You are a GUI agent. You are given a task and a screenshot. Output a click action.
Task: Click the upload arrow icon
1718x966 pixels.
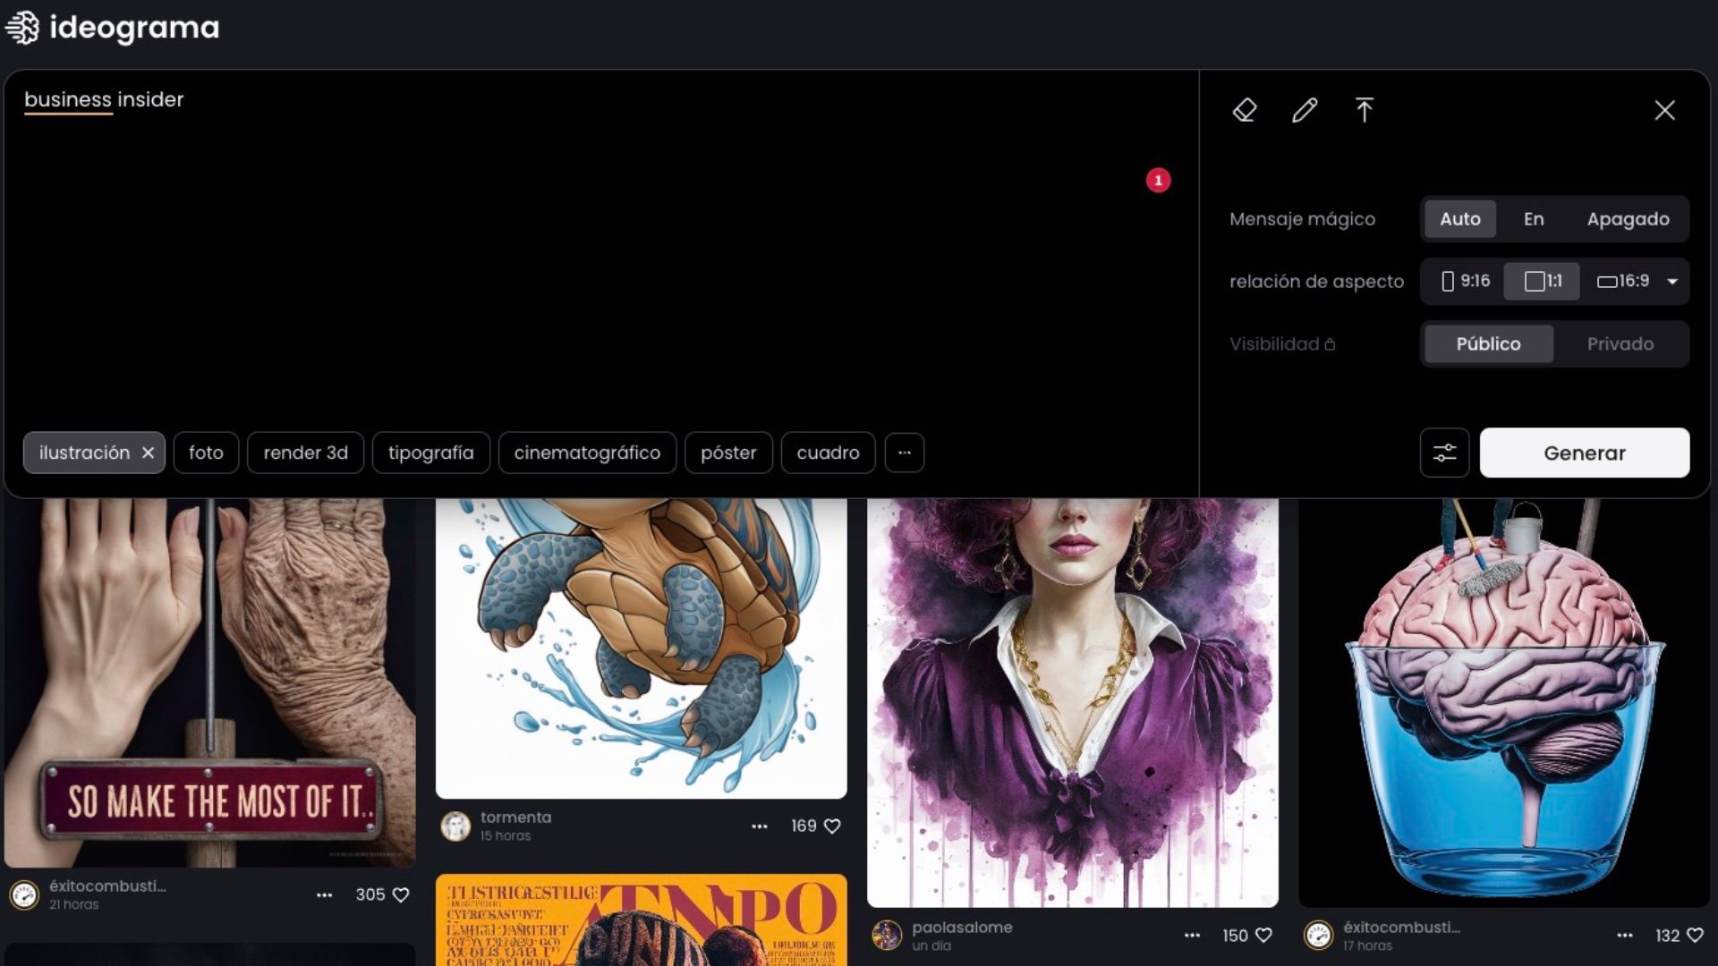1365,110
